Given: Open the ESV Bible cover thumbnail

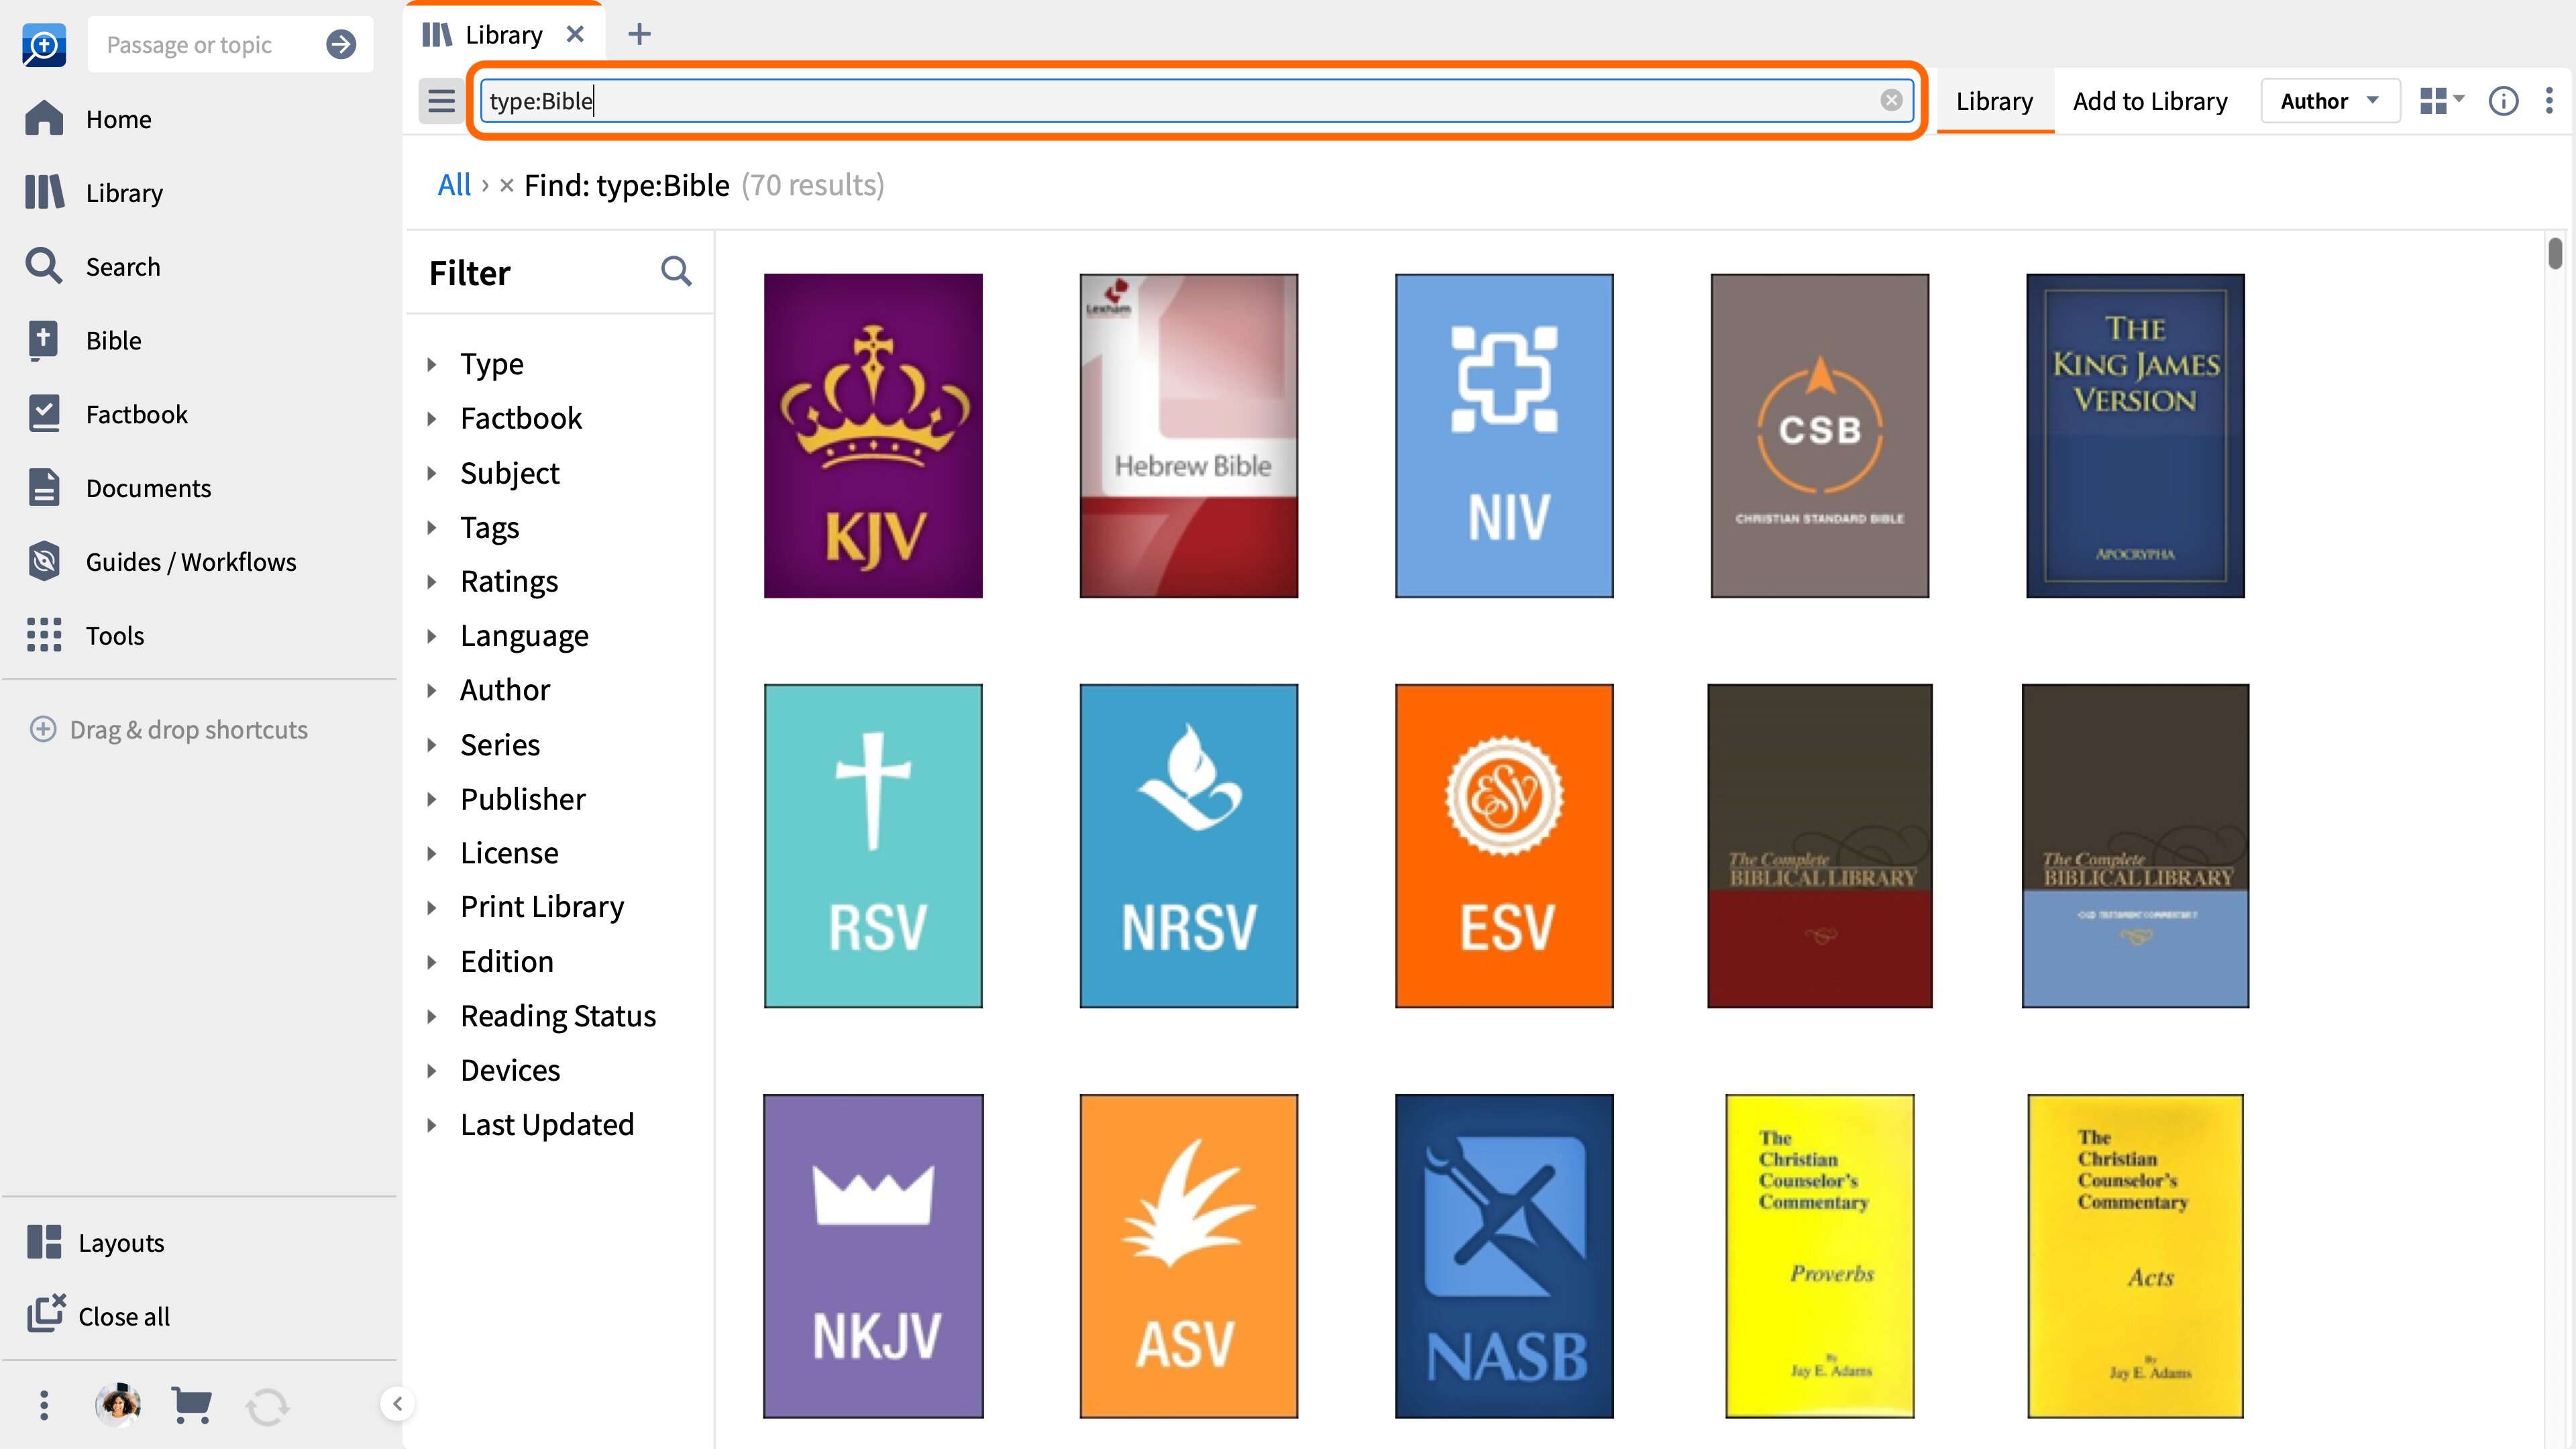Looking at the screenshot, I should click(x=1504, y=846).
